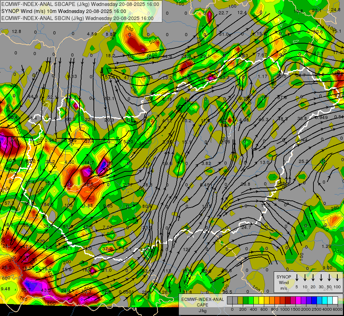Viewport: 344px width, 316px height.
Task: Select the SBCAPE title line at top
Action: [x=80, y=4]
